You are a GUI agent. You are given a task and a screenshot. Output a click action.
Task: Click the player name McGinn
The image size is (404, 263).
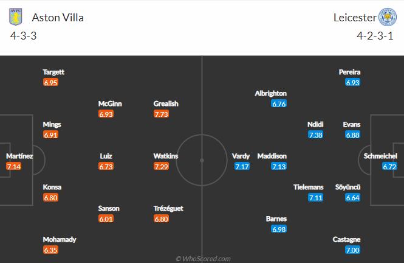pos(110,103)
